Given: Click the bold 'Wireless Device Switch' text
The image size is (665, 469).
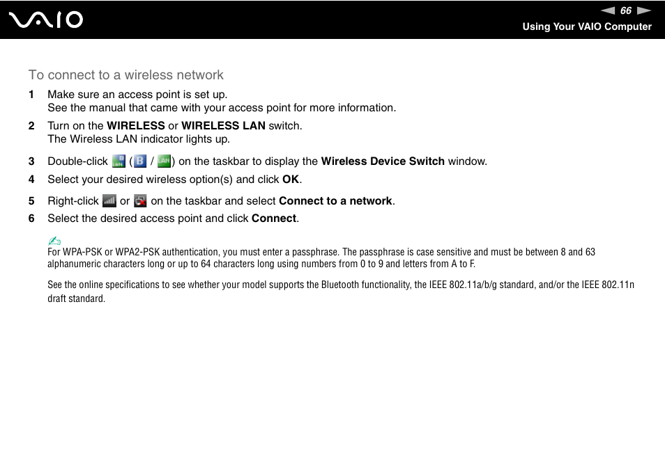Looking at the screenshot, I should pyautogui.click(x=383, y=161).
